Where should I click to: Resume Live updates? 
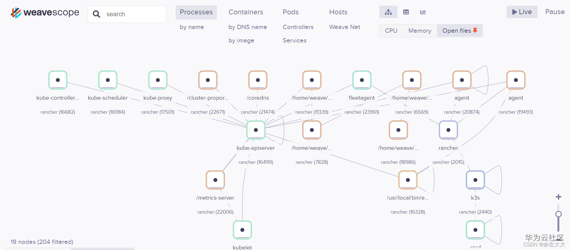click(522, 12)
